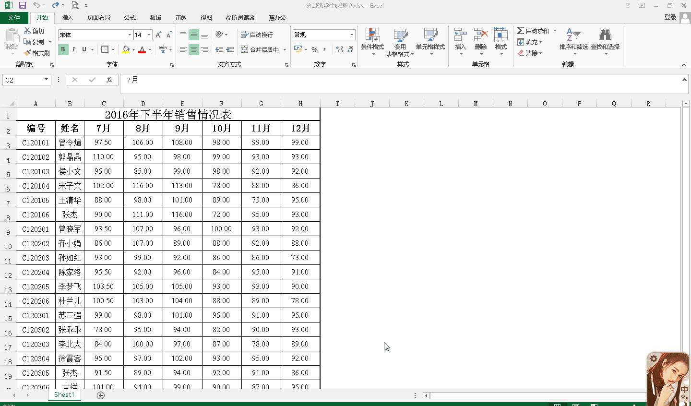The height and width of the screenshot is (406, 691).
Task: Expand the Name Box dropdown
Action: pyautogui.click(x=47, y=80)
